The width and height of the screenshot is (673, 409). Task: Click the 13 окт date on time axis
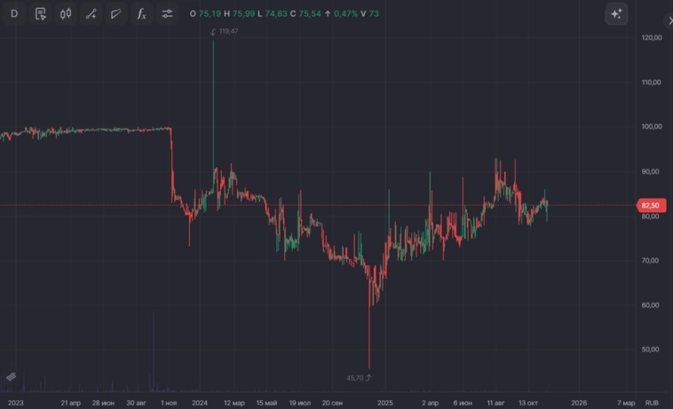[x=530, y=403]
